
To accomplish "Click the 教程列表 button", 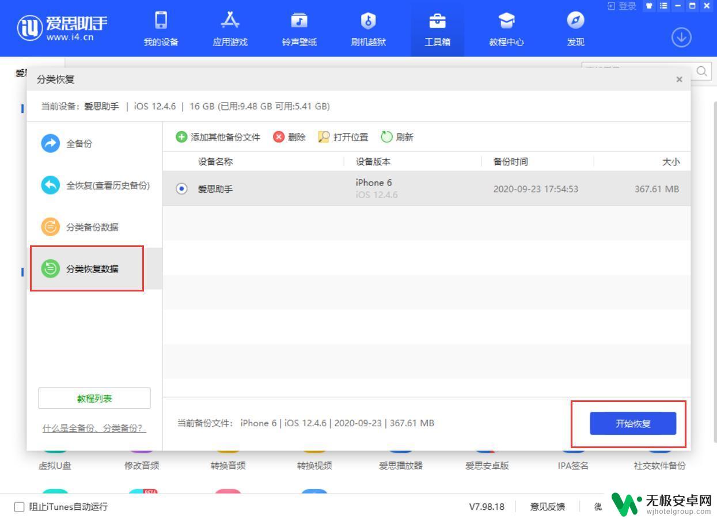I will (x=94, y=399).
